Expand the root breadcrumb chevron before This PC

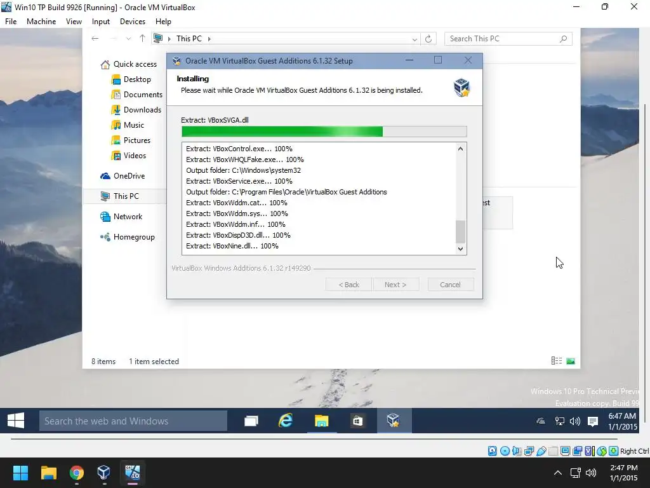pyautogui.click(x=169, y=39)
